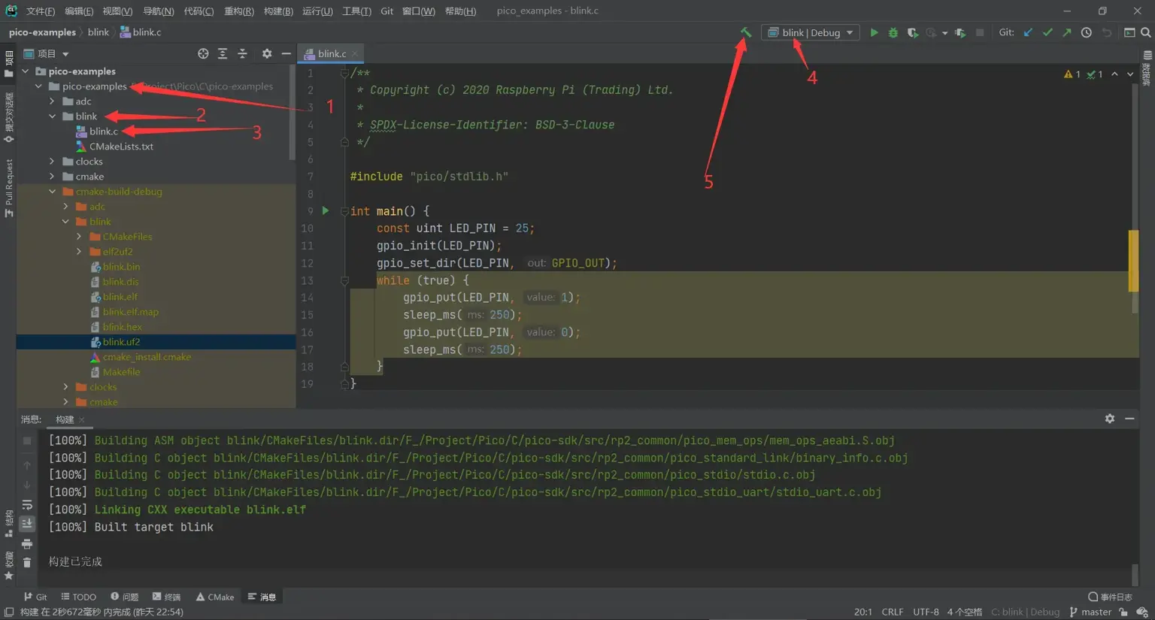
Task: Open Git history clock icon
Action: (x=1087, y=32)
